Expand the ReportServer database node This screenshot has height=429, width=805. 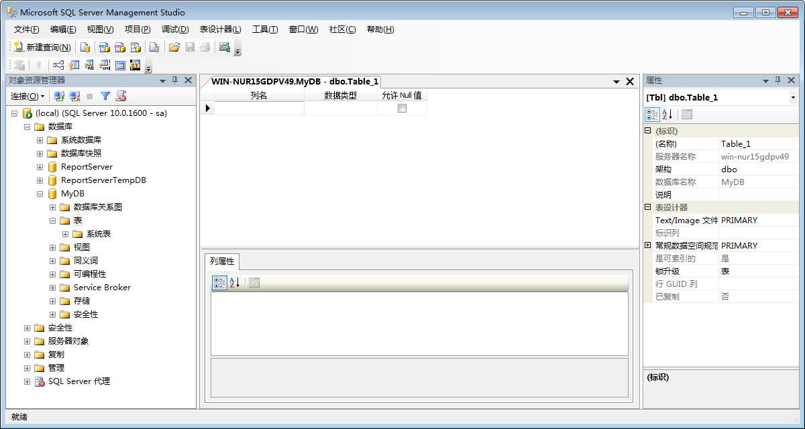pos(40,167)
